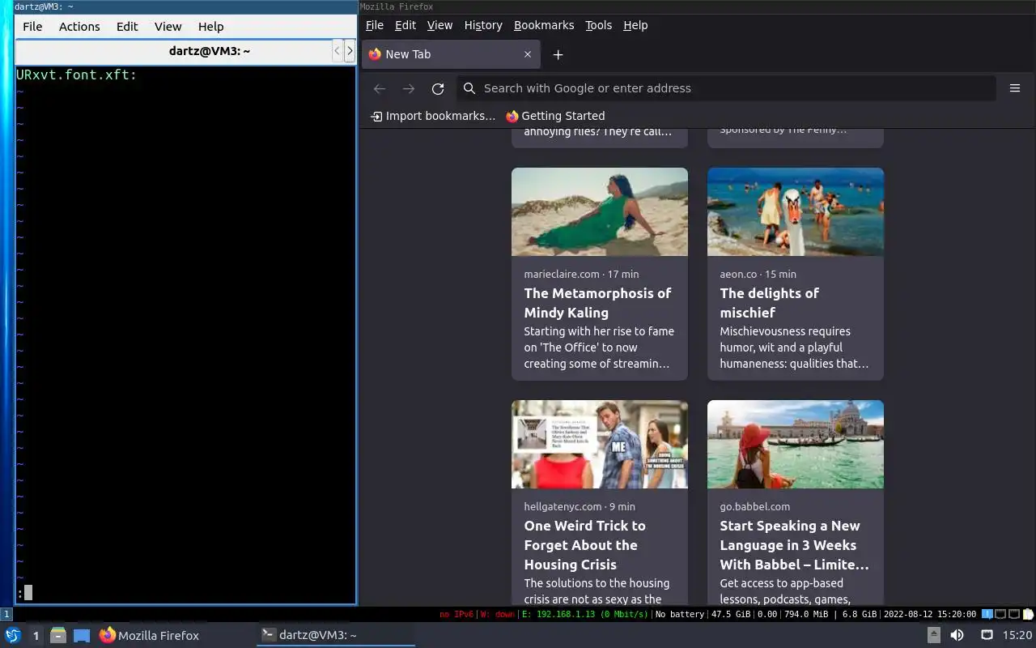This screenshot has height=648, width=1036.
Task: Select workspace 1 on the i3 bar
Action: 6,614
